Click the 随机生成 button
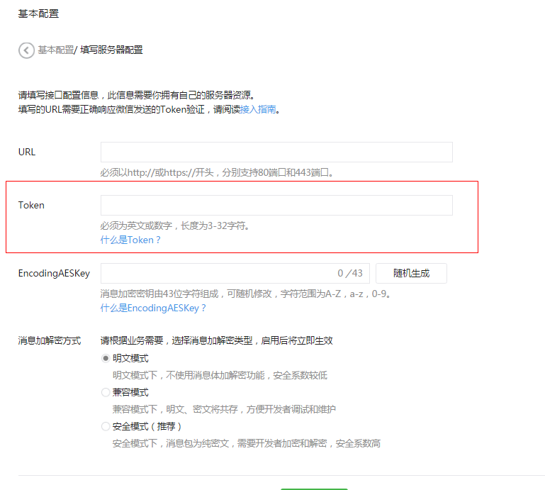 coord(412,273)
